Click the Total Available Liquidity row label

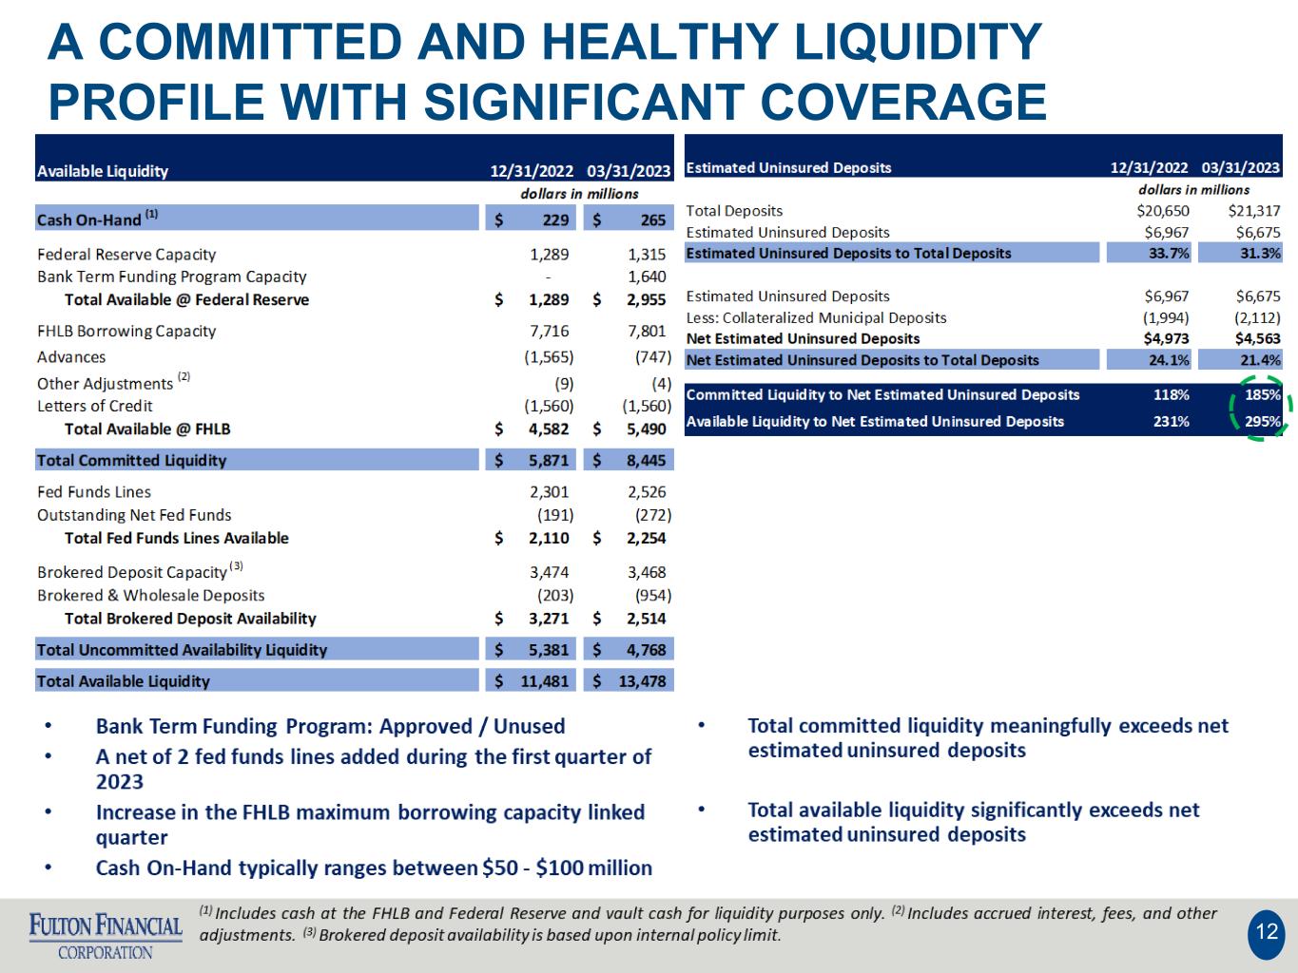click(x=124, y=681)
